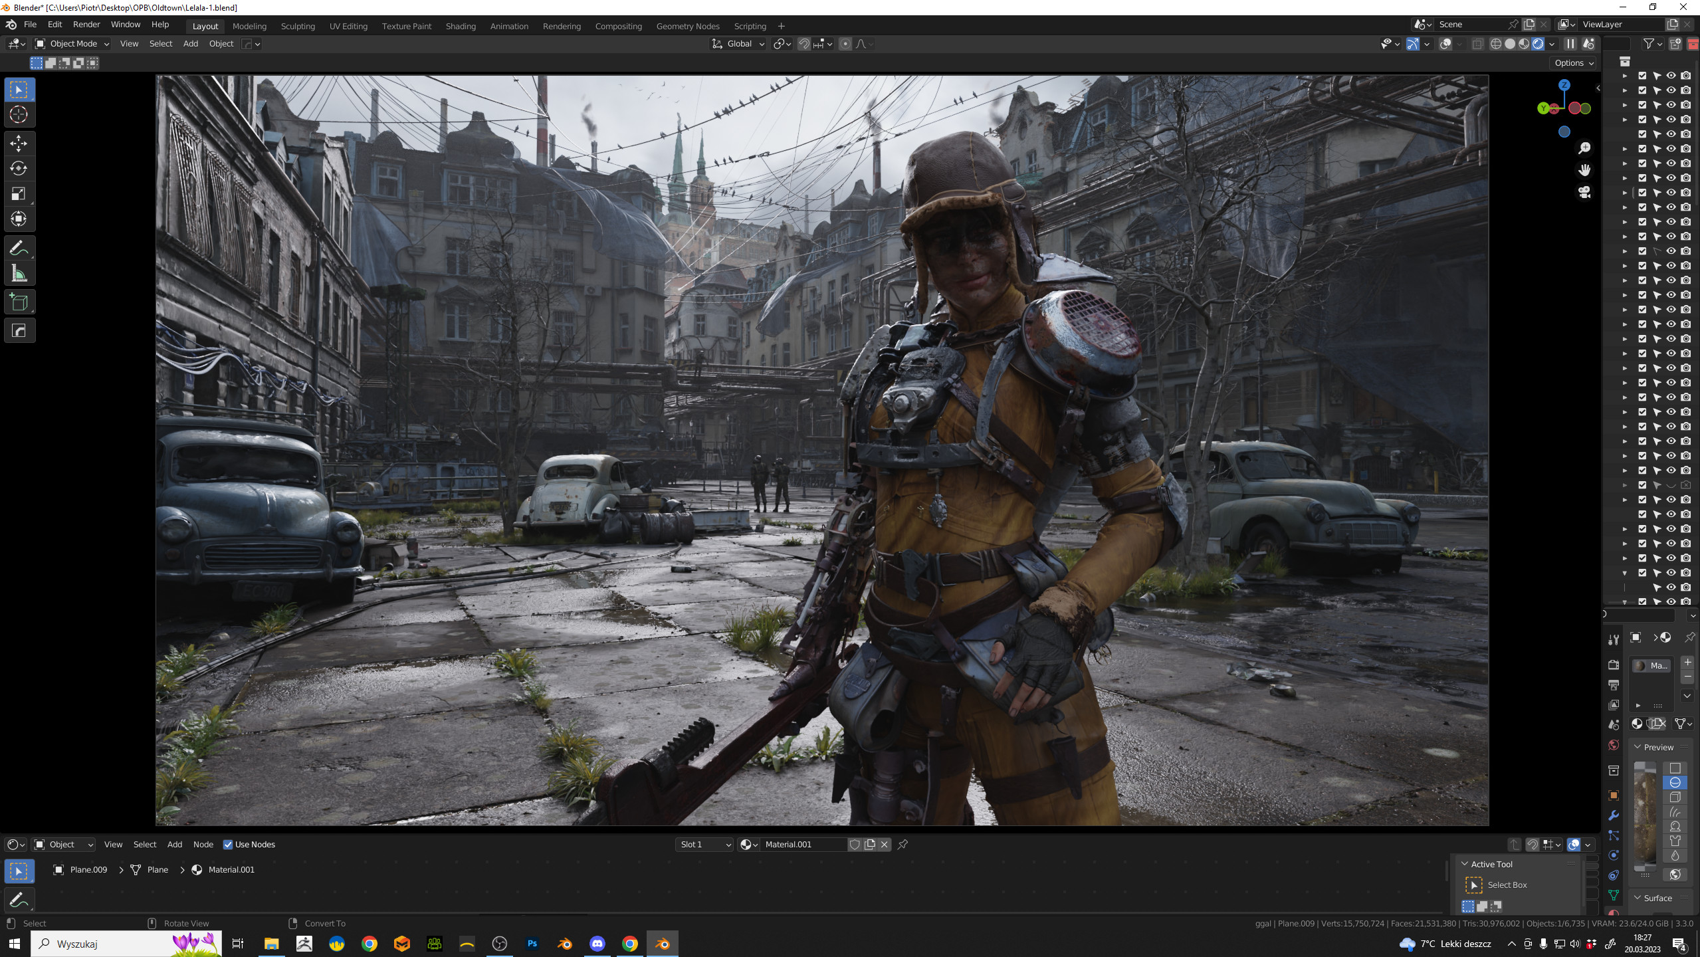Add a new material slot with plus
Screen dimensions: 1700x957
pos(1687,663)
